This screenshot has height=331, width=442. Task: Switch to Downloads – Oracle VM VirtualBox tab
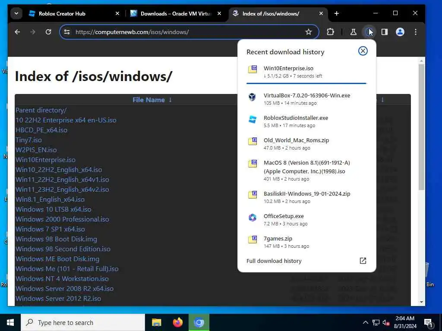point(176,13)
